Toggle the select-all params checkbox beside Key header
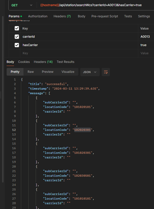The image size is (154, 209). pos(17,28)
